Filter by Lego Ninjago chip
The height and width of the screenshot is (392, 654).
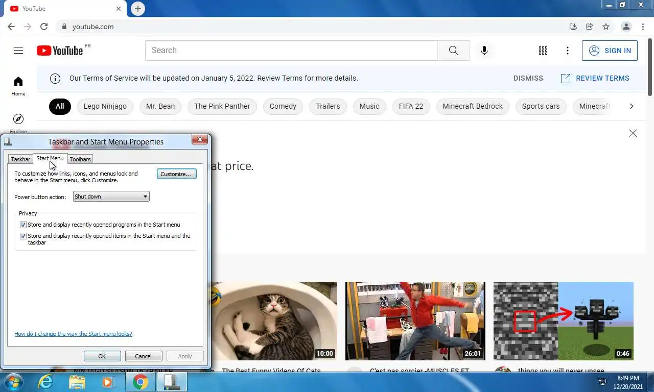105,106
